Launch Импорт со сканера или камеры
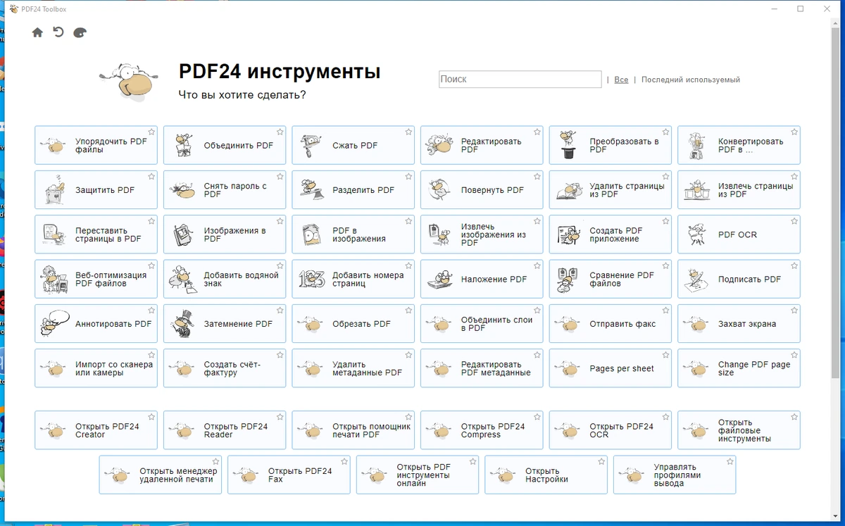Viewport: 845px width, 526px height. click(x=96, y=369)
